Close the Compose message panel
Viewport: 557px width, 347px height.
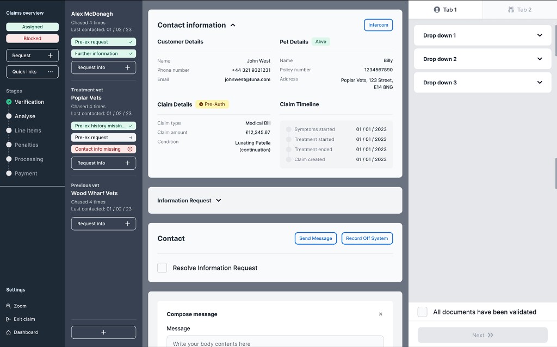tap(380, 314)
